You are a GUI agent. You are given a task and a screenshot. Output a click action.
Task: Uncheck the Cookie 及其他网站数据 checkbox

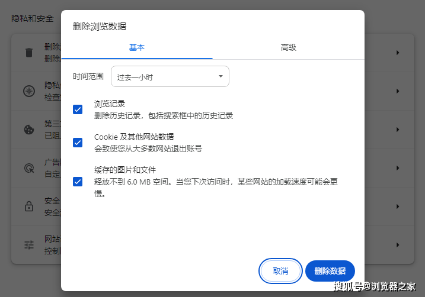point(78,143)
